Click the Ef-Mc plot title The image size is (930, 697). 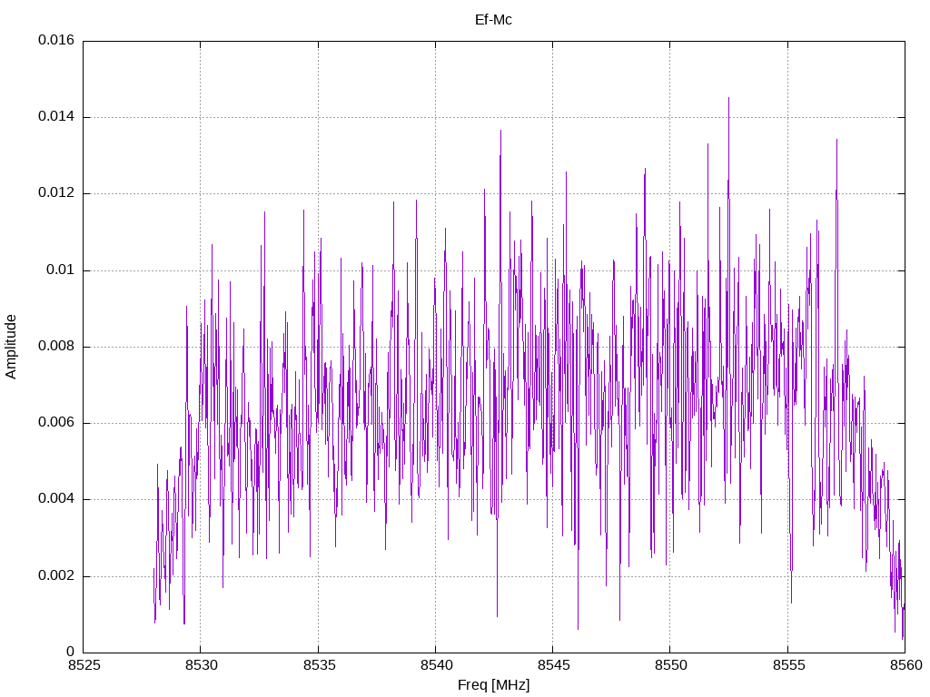coord(493,20)
